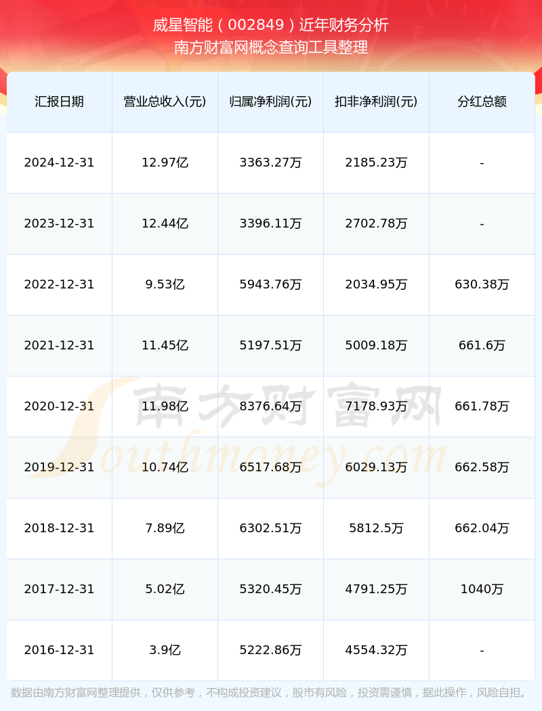
Task: Select the 630.38万 dividend value
Action: 482,284
